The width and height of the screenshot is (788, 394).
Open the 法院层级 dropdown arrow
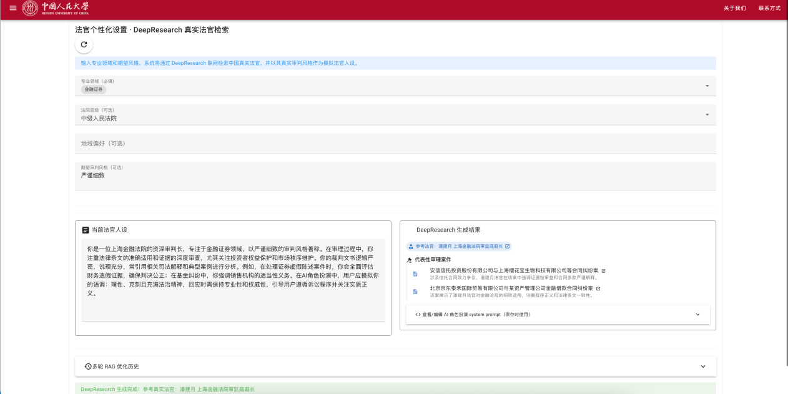[x=707, y=114]
